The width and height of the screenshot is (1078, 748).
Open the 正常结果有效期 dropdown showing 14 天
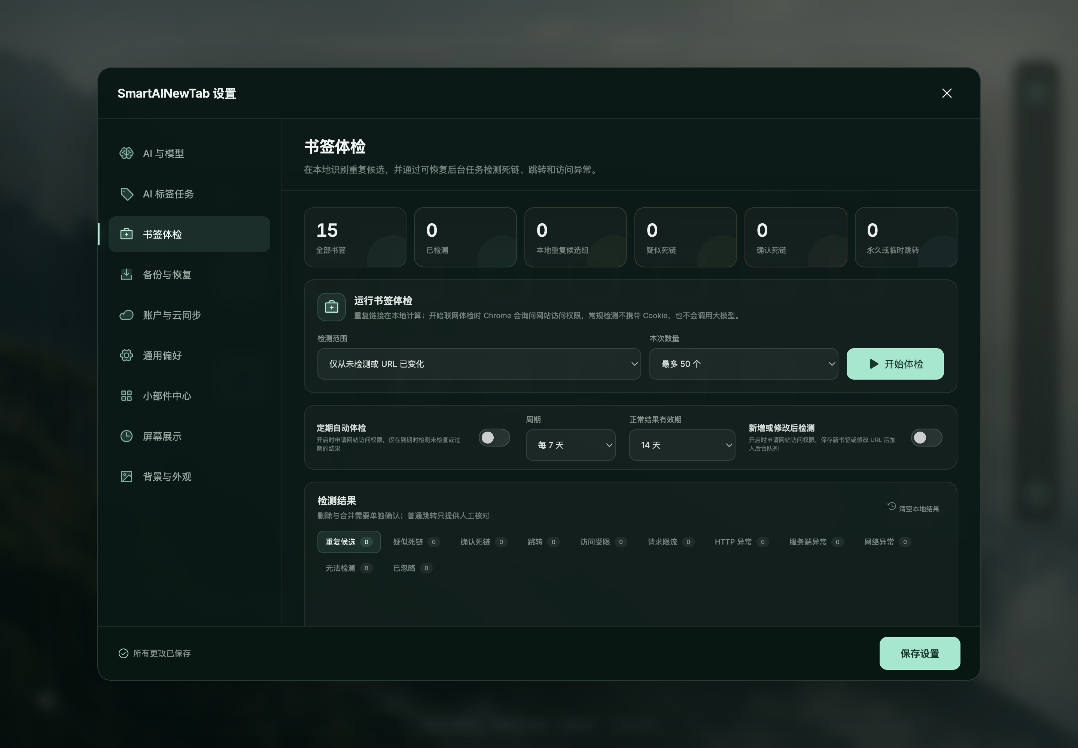click(x=682, y=445)
